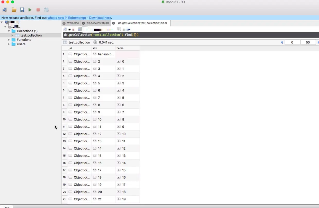Edit the skip value field showing 0
The width and height of the screenshot is (319, 208).
pyautogui.click(x=292, y=42)
